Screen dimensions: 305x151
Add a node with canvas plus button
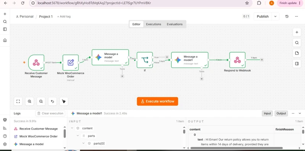click(297, 32)
